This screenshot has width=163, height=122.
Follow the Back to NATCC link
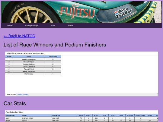click(19, 36)
